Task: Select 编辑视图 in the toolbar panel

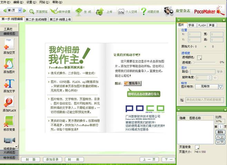Action: (x=9, y=34)
